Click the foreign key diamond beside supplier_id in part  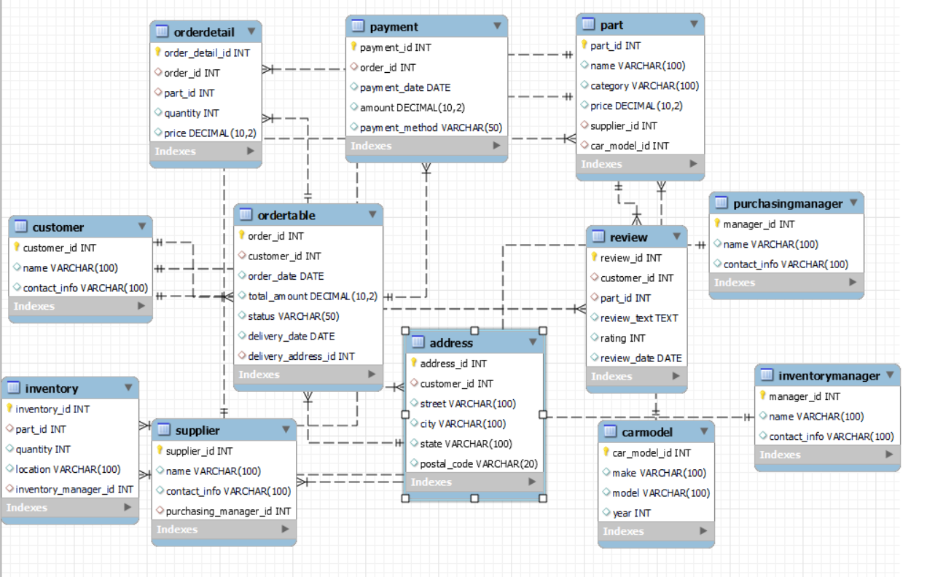pyautogui.click(x=583, y=126)
